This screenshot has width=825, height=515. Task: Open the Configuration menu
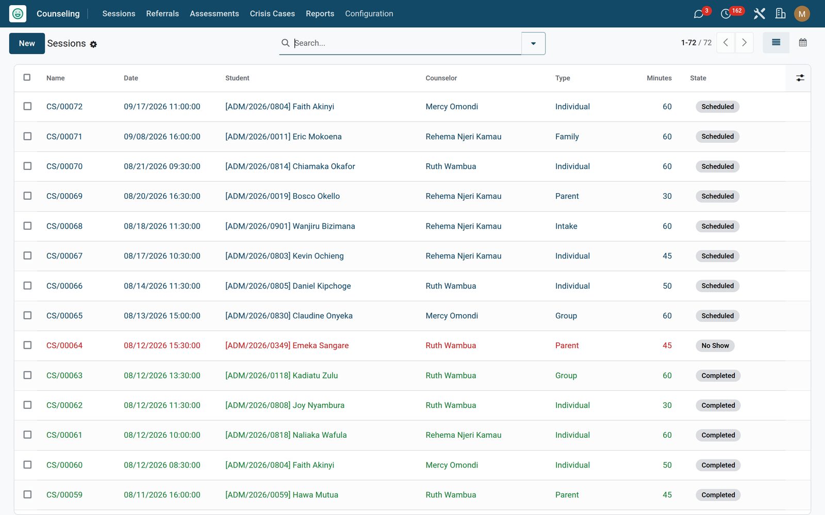tap(369, 14)
